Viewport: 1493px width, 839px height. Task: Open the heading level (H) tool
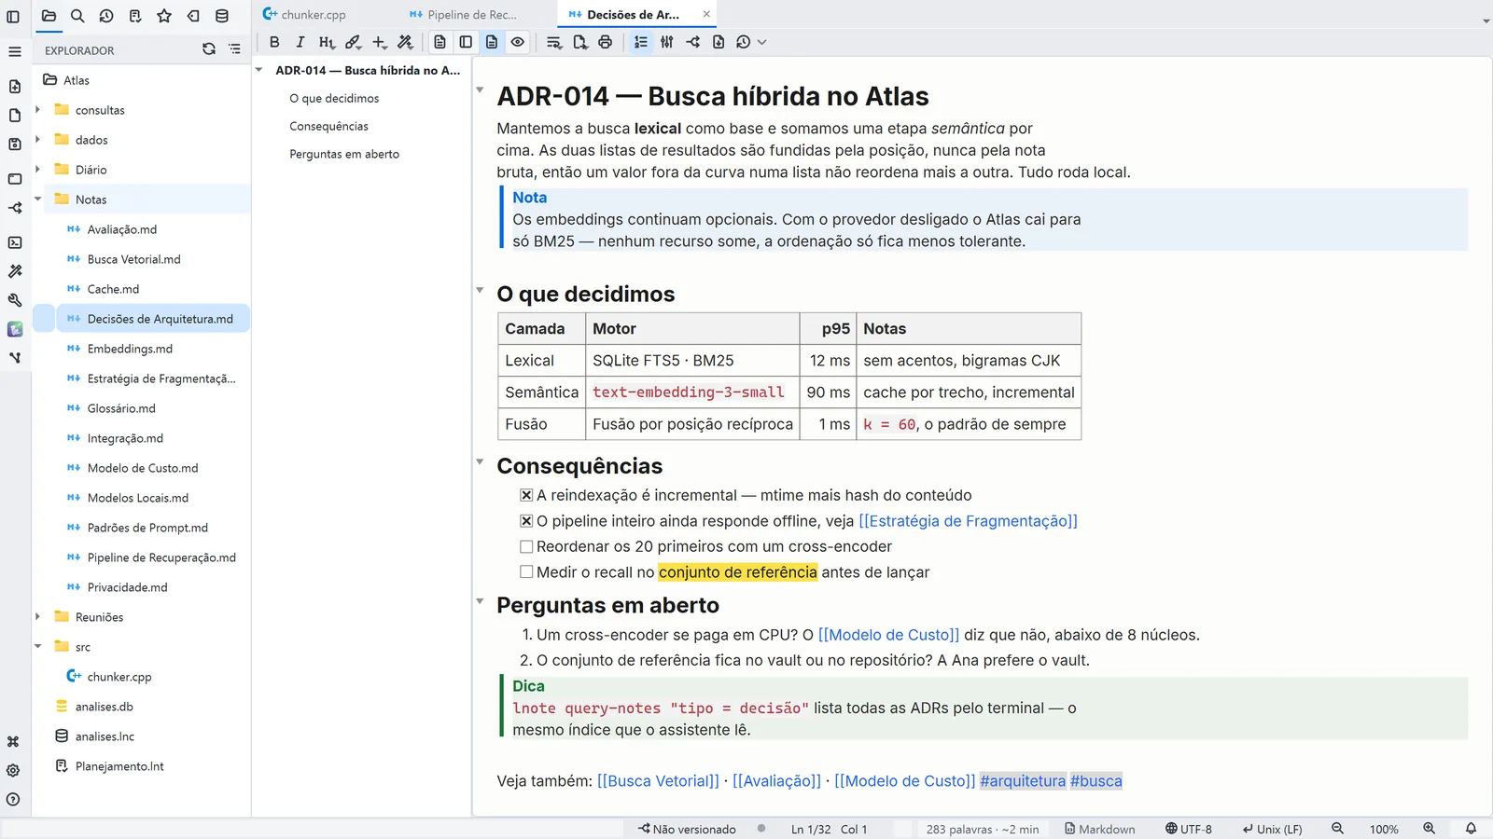click(327, 42)
